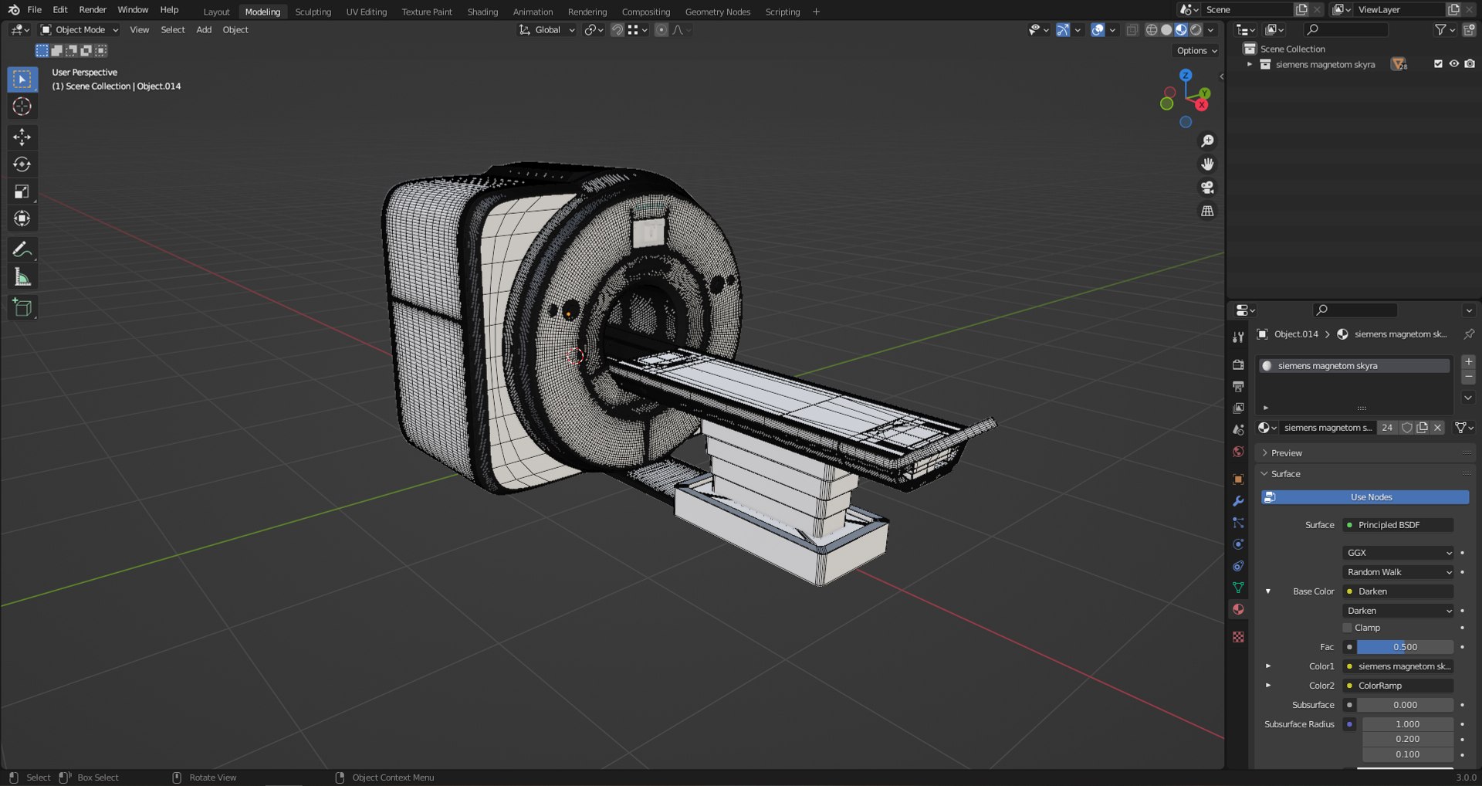This screenshot has width=1482, height=786.
Task: Open the GGX distribution dropdown
Action: (x=1399, y=553)
